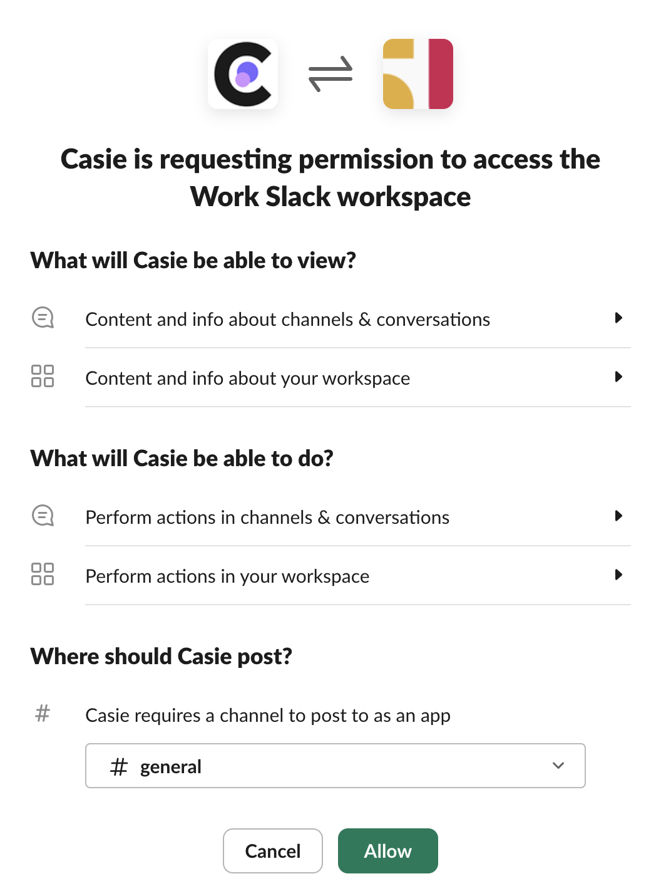
Task: Click grid icon beside Perform actions in workspace
Action: coord(43,574)
